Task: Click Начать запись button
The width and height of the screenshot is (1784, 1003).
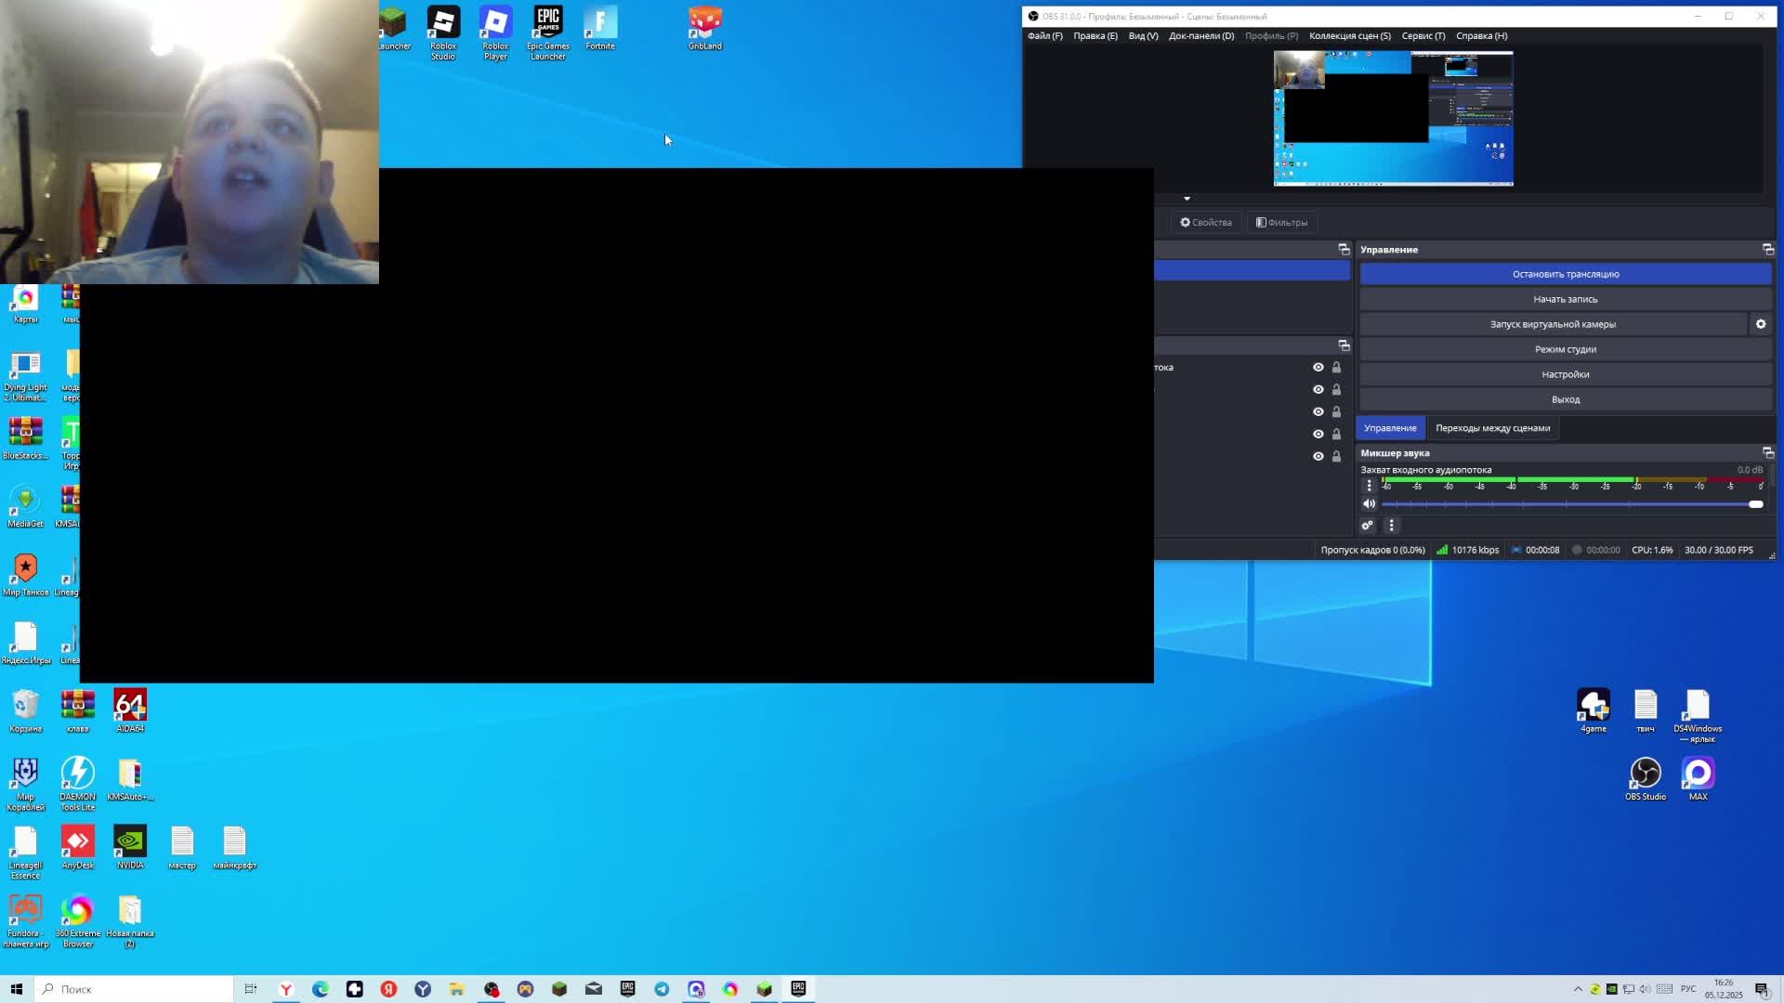Action: click(1565, 299)
